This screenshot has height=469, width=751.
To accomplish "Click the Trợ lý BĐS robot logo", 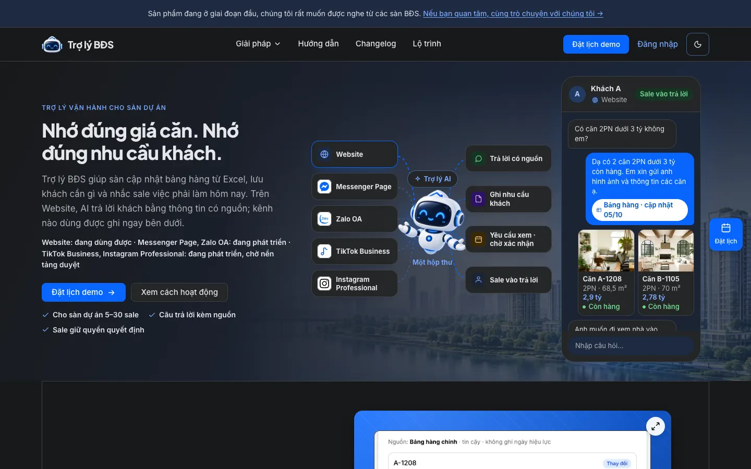I will (52, 45).
